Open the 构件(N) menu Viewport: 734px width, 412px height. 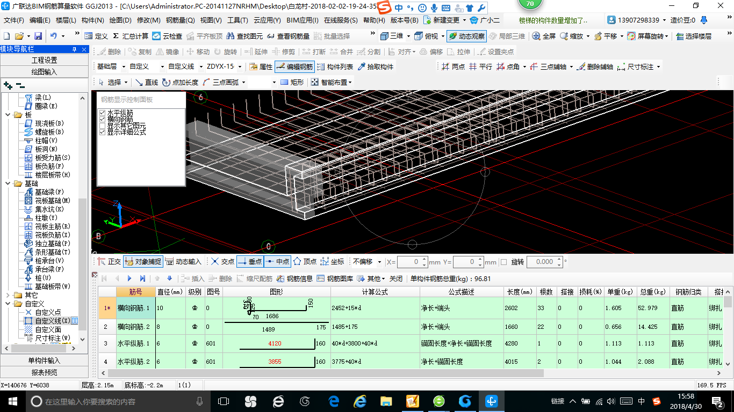point(92,20)
